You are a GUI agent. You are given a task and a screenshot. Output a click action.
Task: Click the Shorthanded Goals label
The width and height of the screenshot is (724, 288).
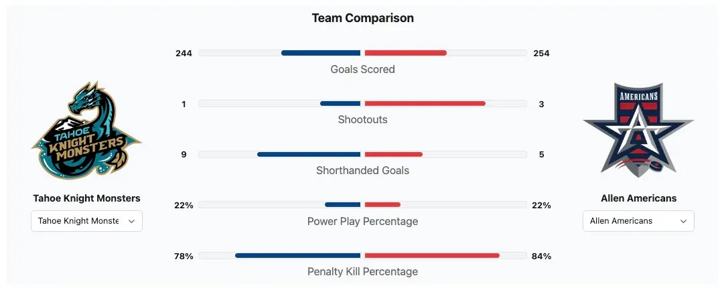click(362, 171)
